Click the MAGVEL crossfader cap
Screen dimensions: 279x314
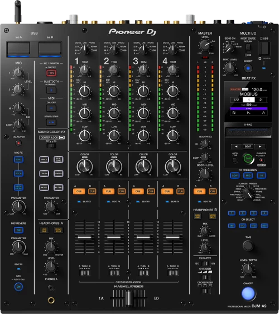129,298
